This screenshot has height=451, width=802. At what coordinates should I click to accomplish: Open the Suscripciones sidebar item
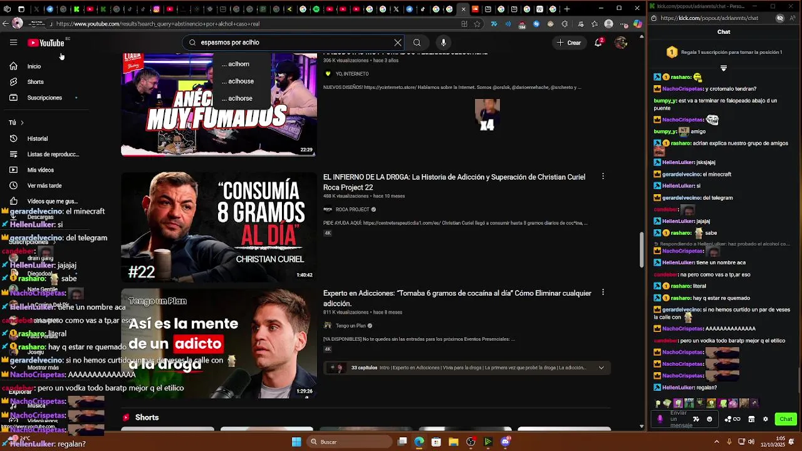tap(44, 98)
